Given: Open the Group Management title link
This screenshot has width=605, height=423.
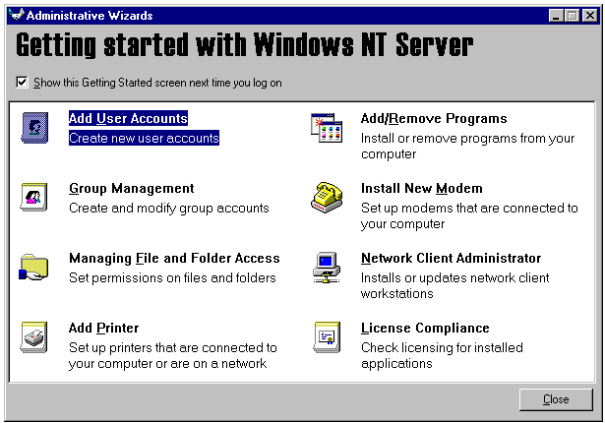Looking at the screenshot, I should (132, 189).
